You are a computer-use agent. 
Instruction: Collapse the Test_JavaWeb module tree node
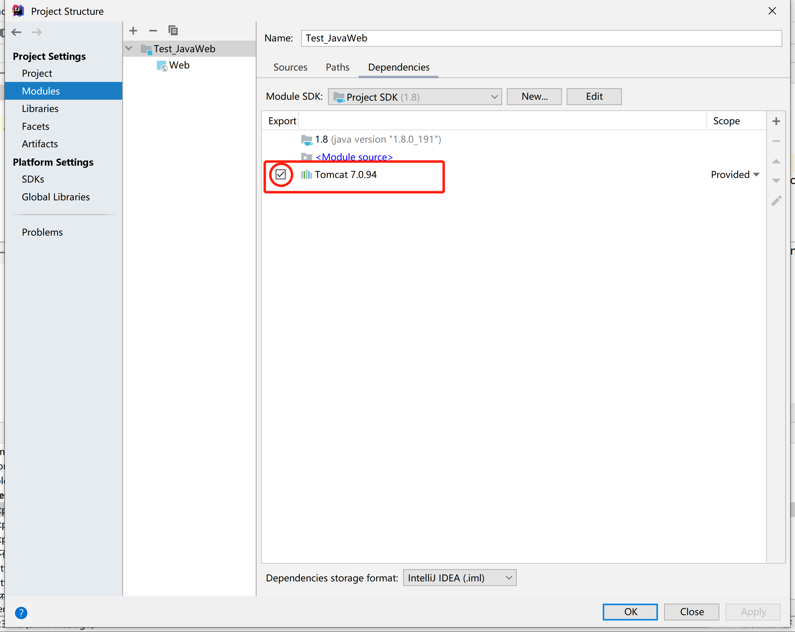(129, 49)
